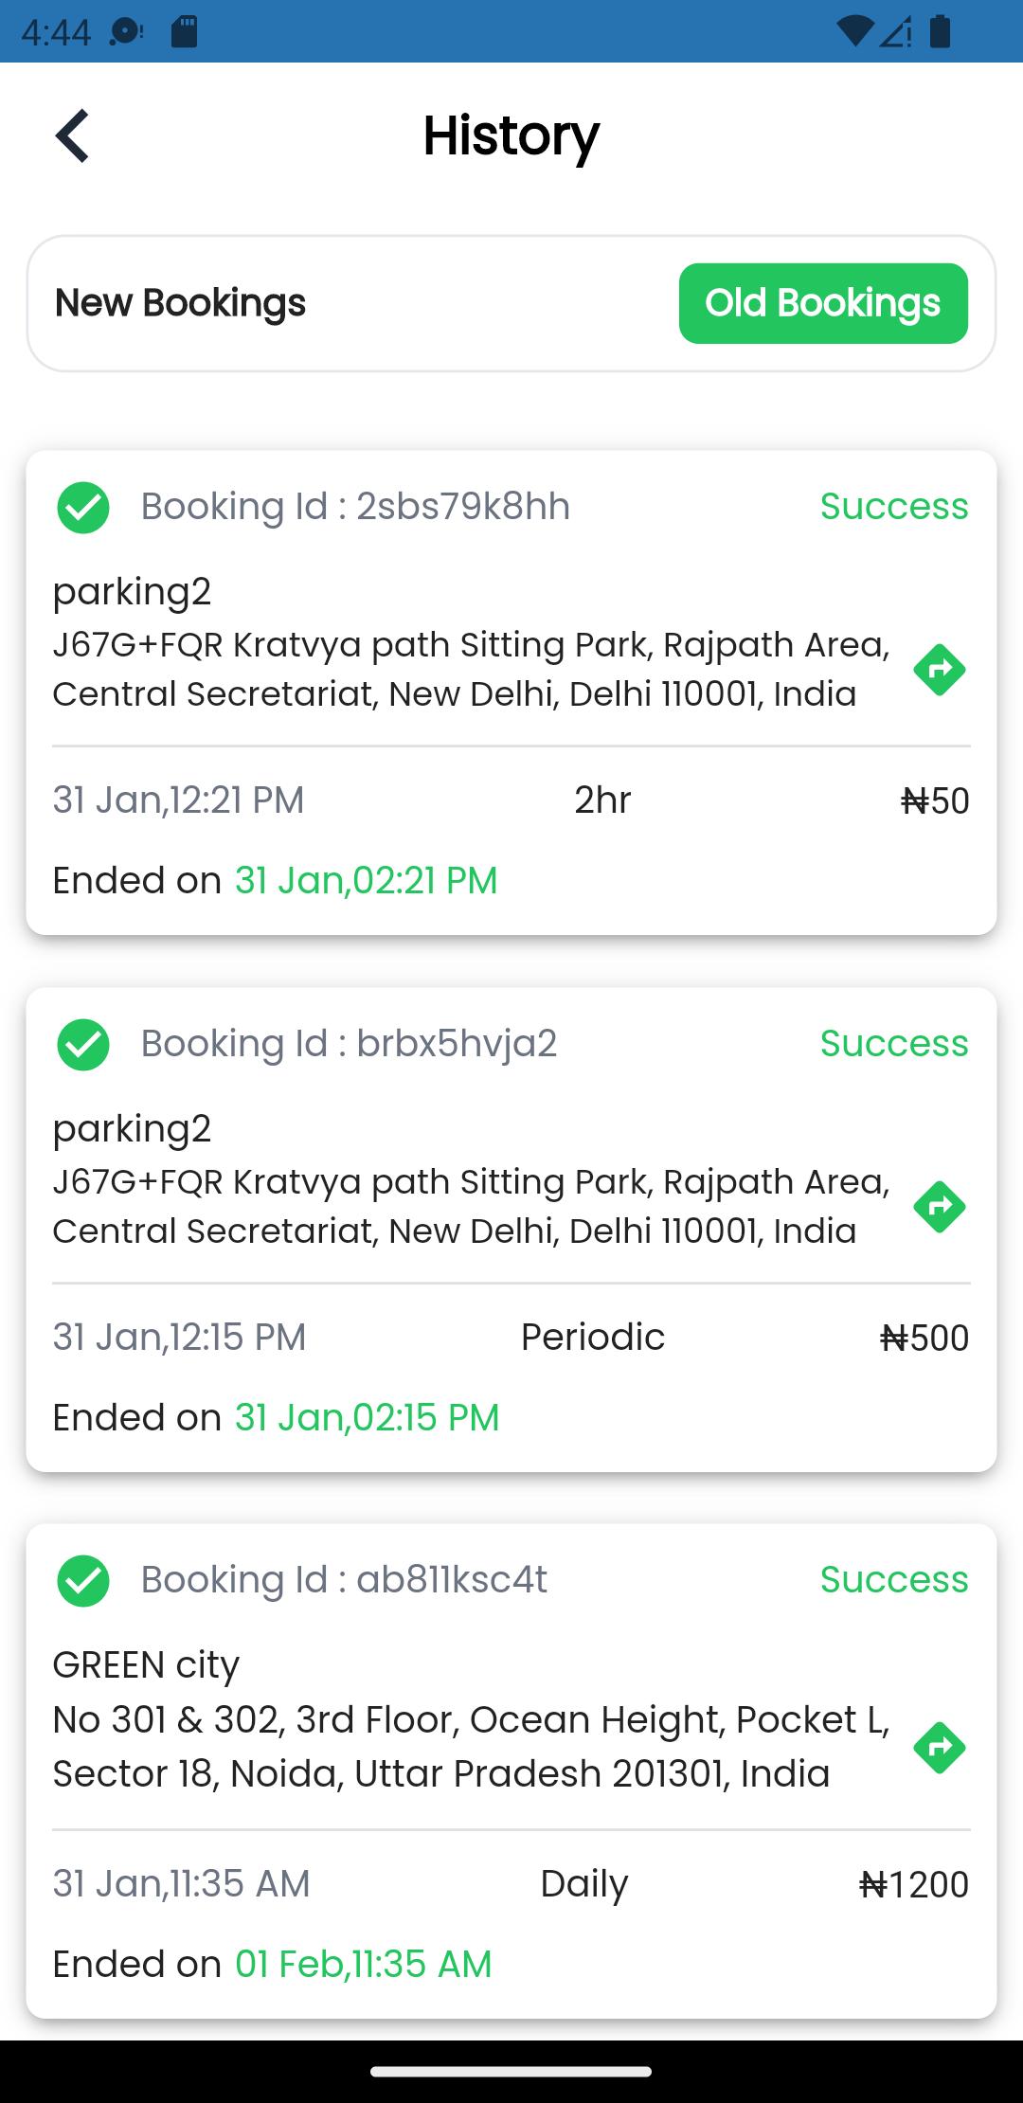Open directions for booking 2sbs79k8hh
This screenshot has width=1023, height=2103.
tap(939, 670)
